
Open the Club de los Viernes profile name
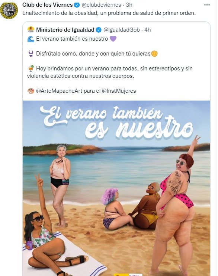click(x=48, y=5)
